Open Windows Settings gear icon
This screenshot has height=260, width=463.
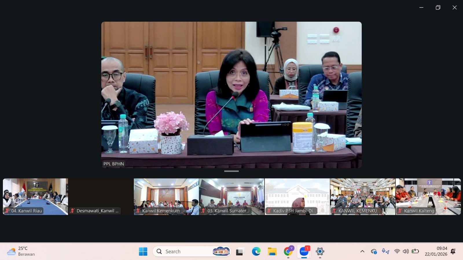point(320,251)
